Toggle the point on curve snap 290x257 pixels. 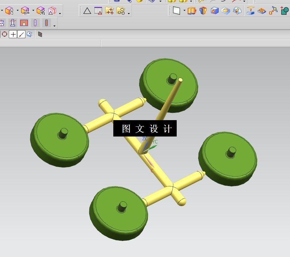21,34
